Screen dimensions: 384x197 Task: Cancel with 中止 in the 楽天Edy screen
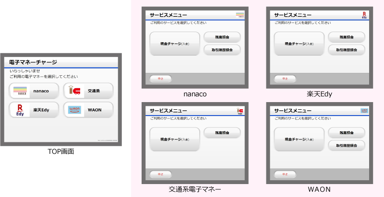pos(285,79)
